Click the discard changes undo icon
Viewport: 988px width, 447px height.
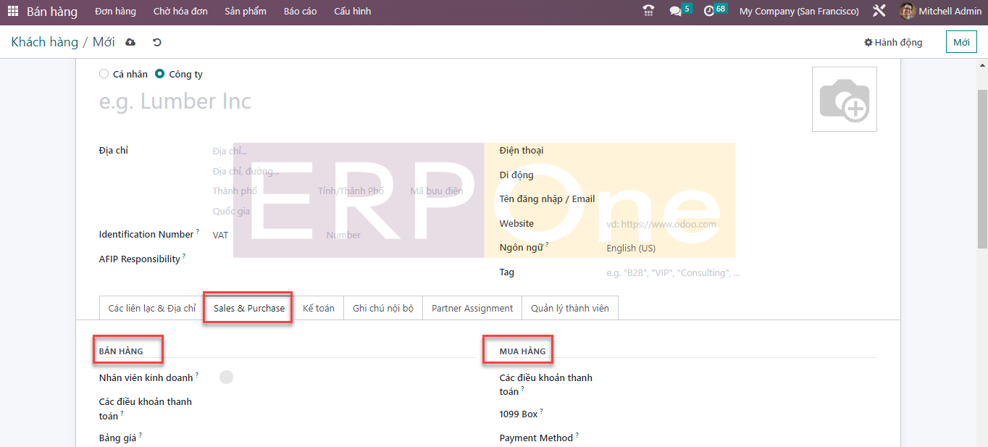[x=157, y=43]
